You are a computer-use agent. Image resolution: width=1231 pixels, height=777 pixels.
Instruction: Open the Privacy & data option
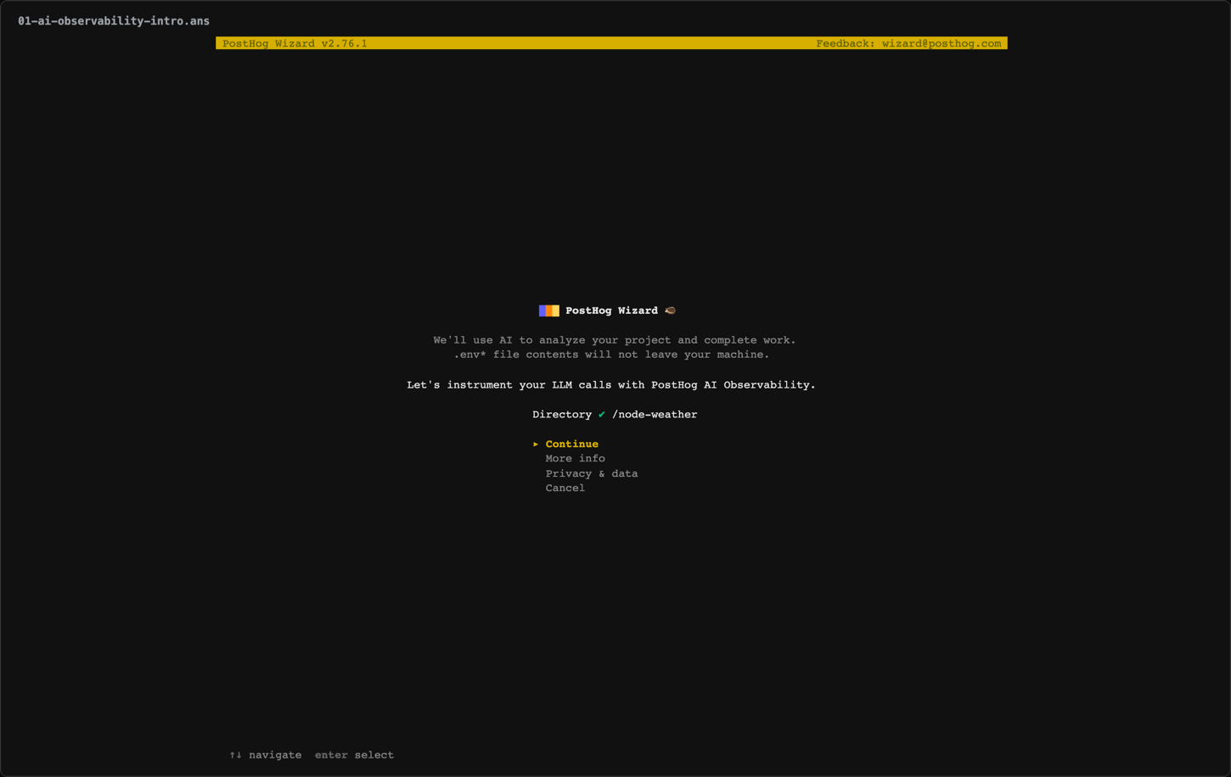591,473
